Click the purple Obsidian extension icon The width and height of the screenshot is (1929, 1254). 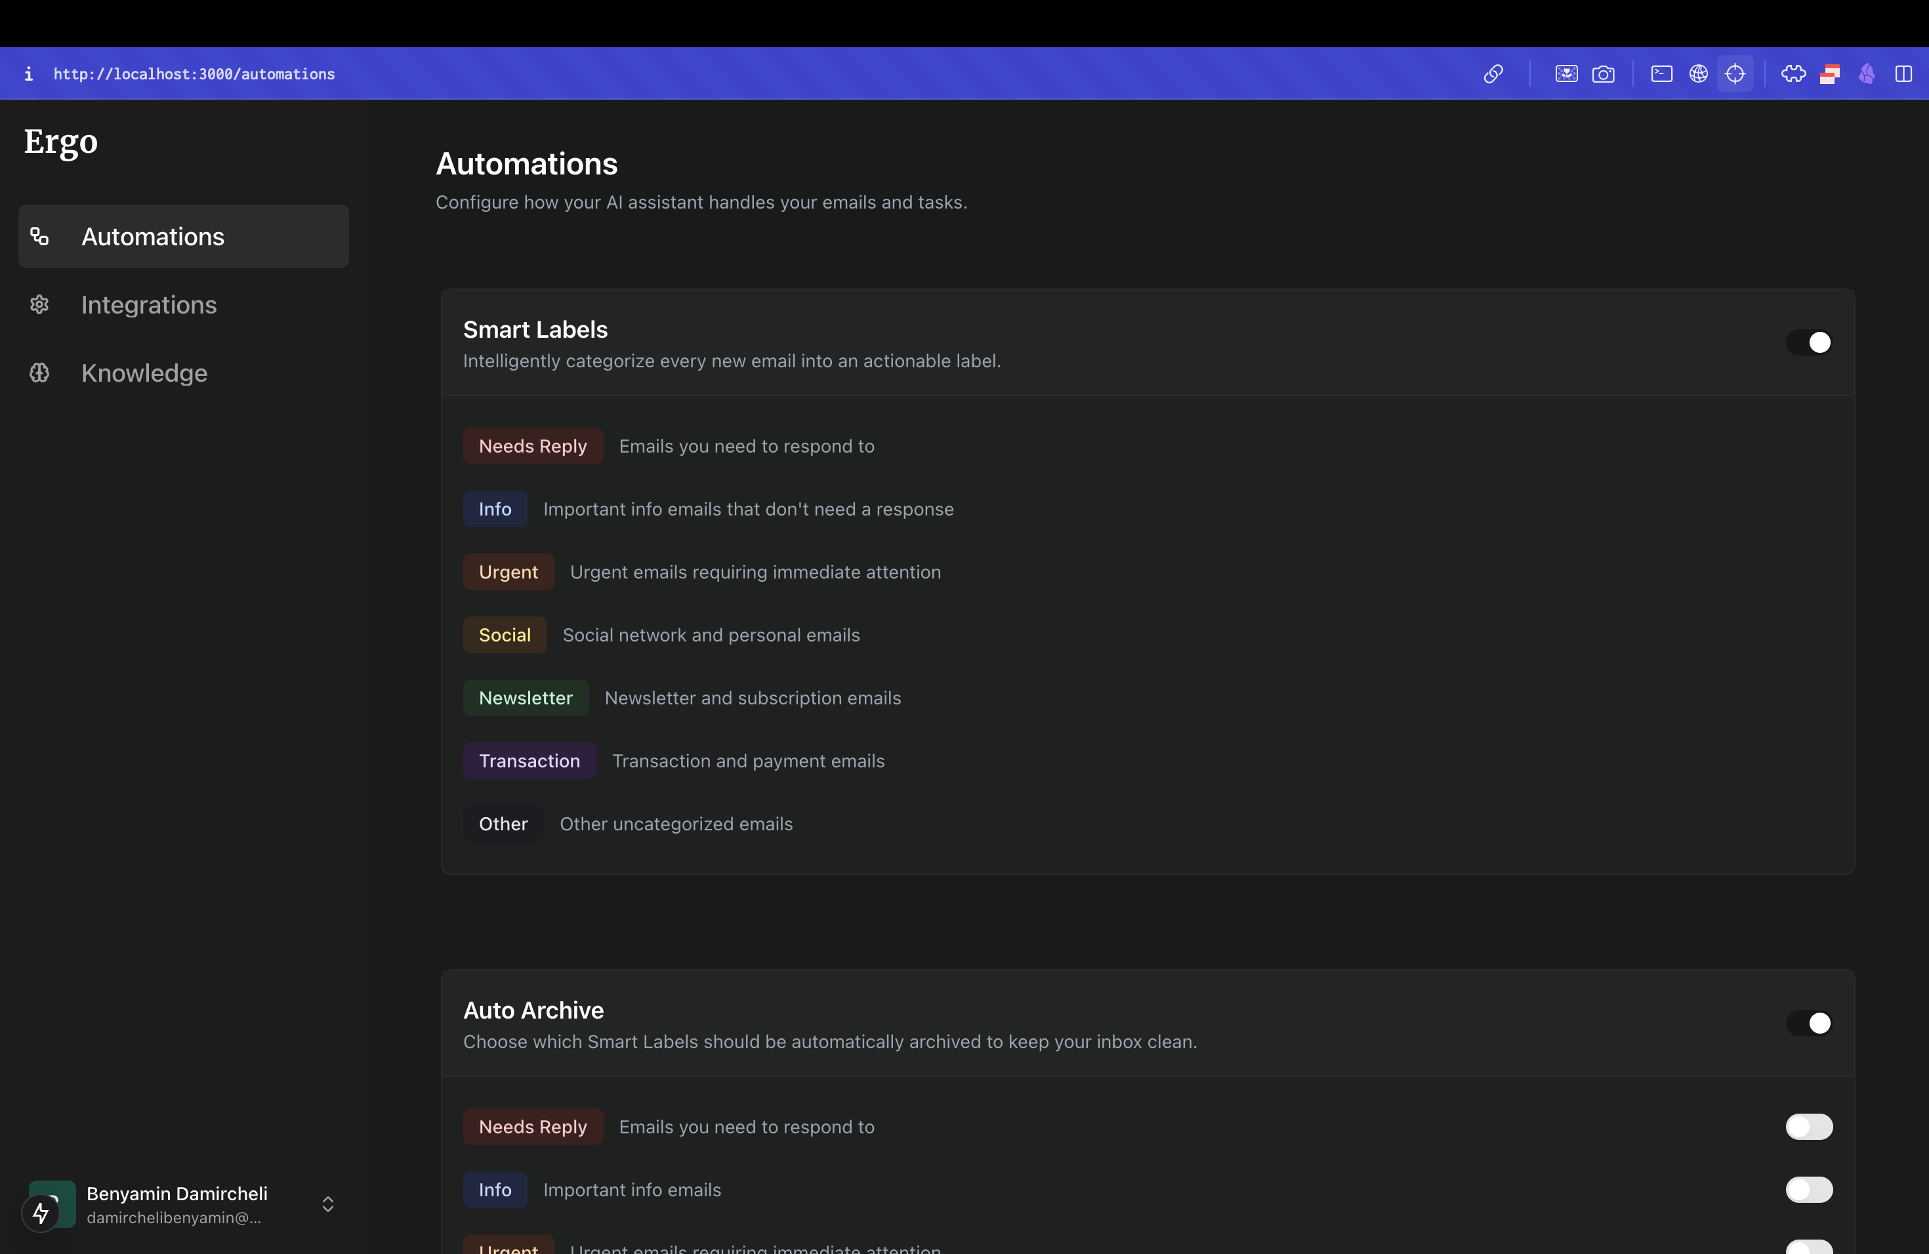point(1867,73)
